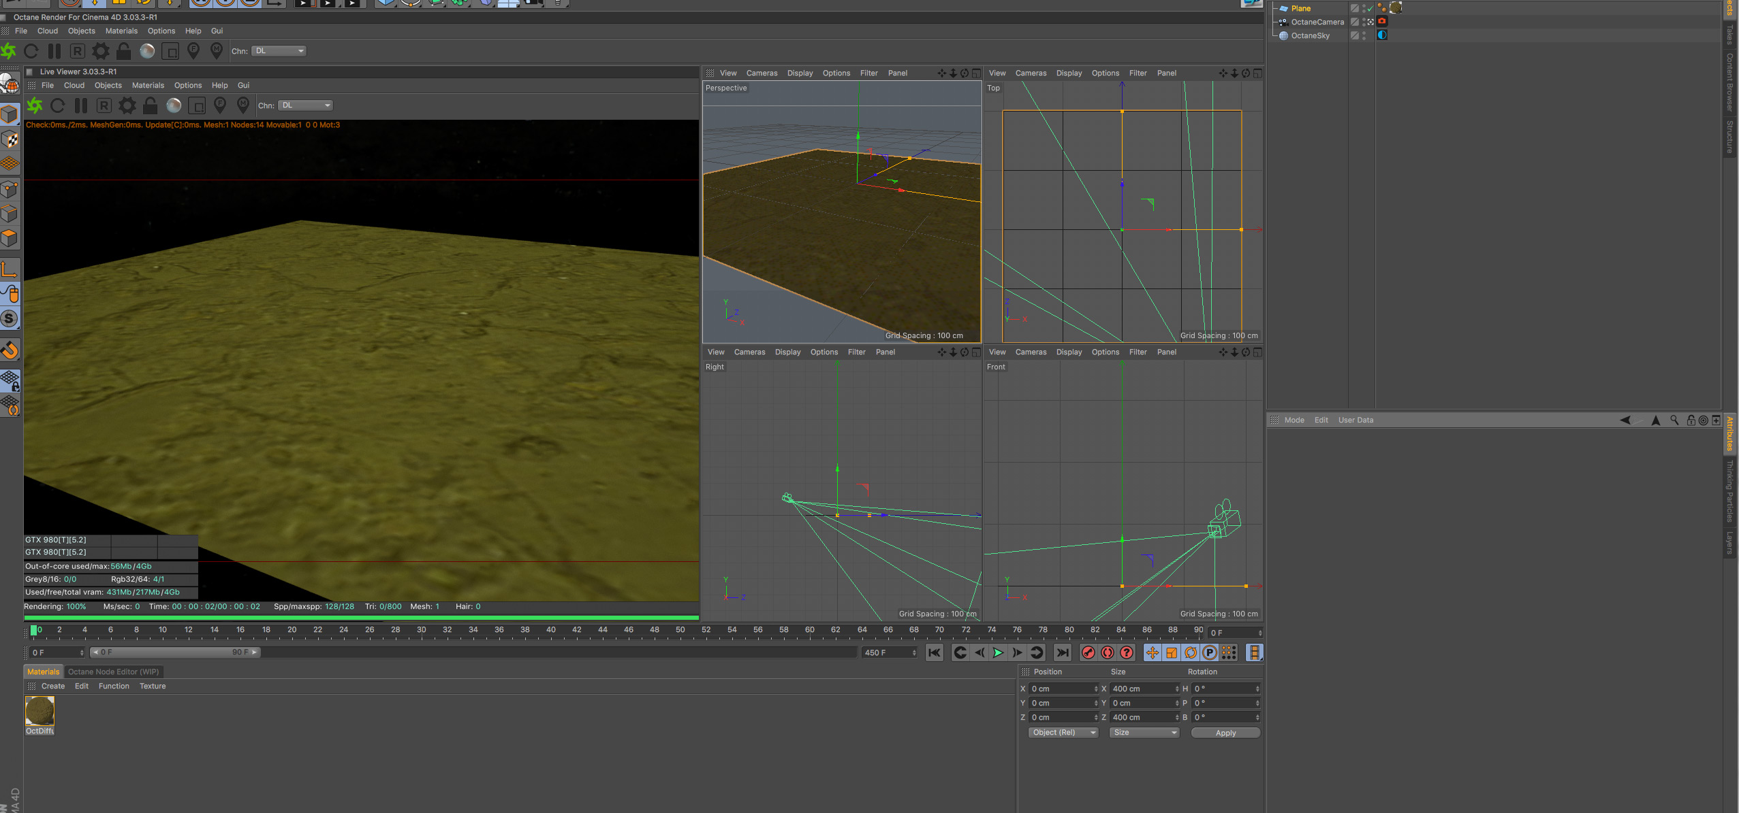Open the Materials menu in Live Viewer
The width and height of the screenshot is (1739, 813).
click(148, 86)
